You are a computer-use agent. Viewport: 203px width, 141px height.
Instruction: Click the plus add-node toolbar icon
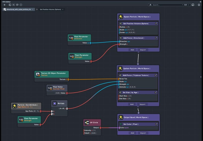pos(5,5)
